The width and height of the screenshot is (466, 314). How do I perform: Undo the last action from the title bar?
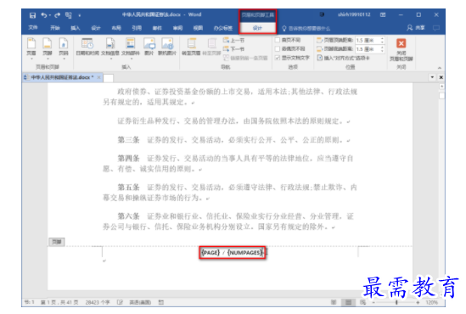click(x=44, y=15)
